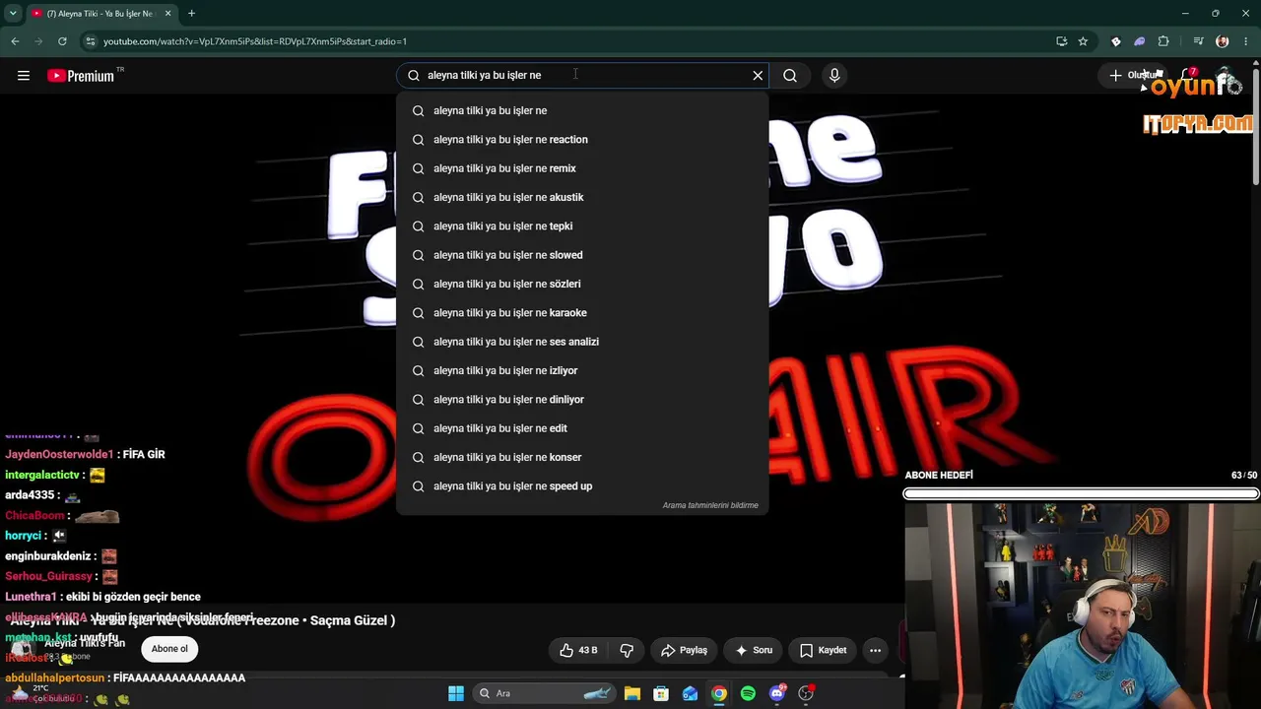Viewport: 1261px width, 709px height.
Task: Select suggestion 'aleyna tilki ya bu işler ne'
Action: click(582, 110)
